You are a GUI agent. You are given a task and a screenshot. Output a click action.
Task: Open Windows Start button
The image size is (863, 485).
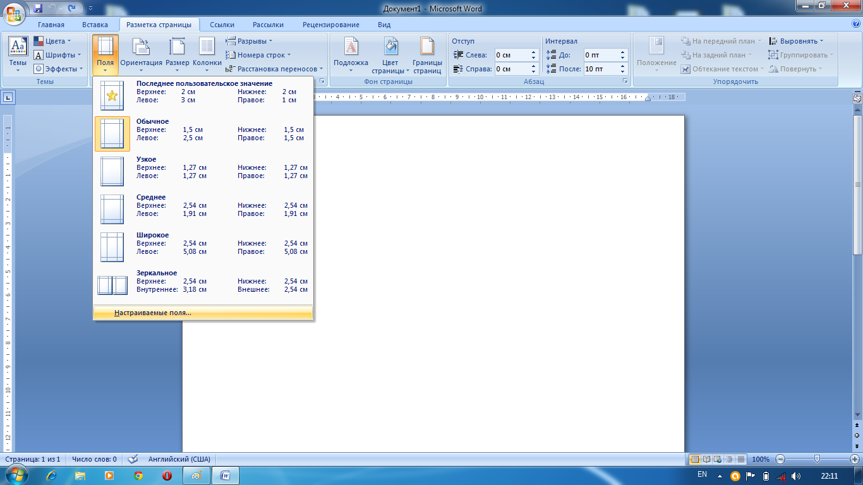pos(16,476)
